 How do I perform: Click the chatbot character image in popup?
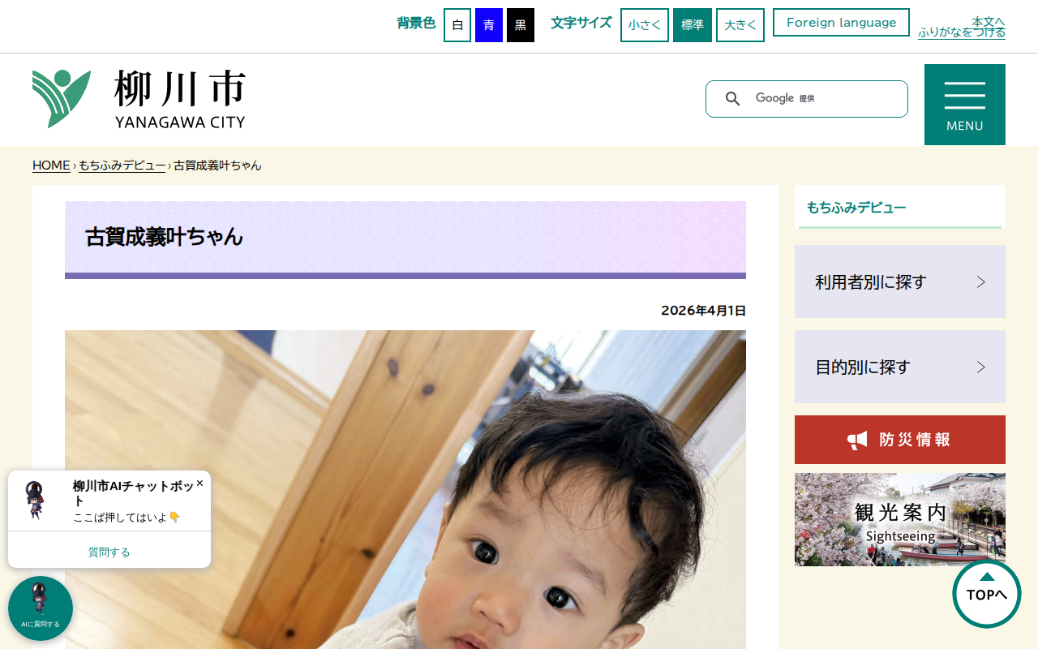click(x=35, y=500)
